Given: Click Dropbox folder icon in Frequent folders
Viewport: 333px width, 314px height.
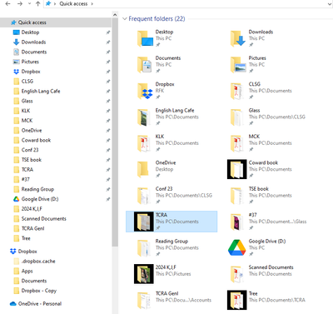Looking at the screenshot, I should pyautogui.click(x=145, y=91).
